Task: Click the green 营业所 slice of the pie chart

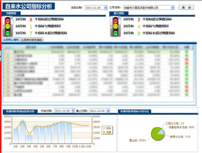Action: coord(156,134)
